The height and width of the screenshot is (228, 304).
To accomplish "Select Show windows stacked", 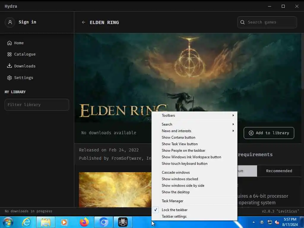I will pos(194,179).
